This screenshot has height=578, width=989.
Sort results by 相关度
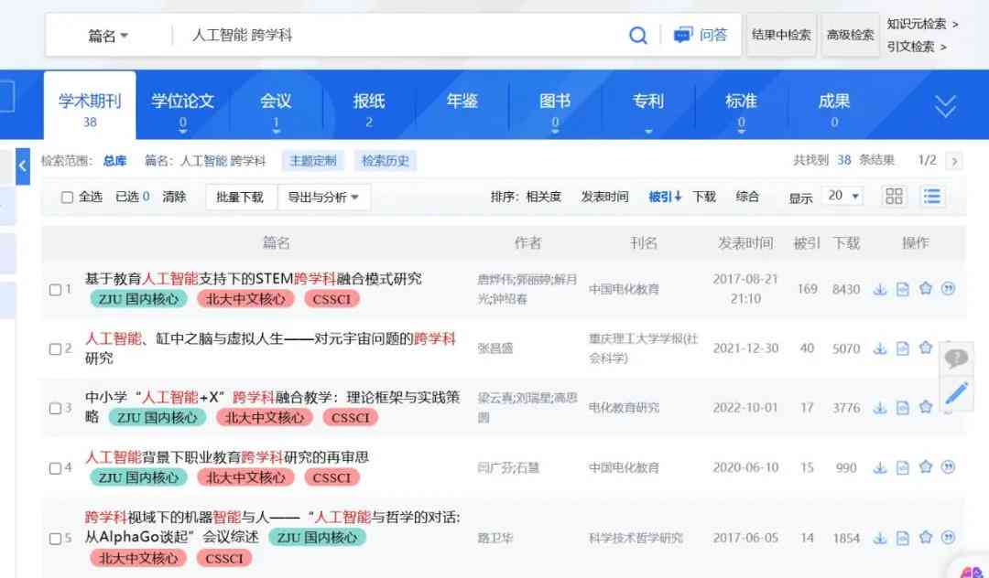tap(543, 197)
